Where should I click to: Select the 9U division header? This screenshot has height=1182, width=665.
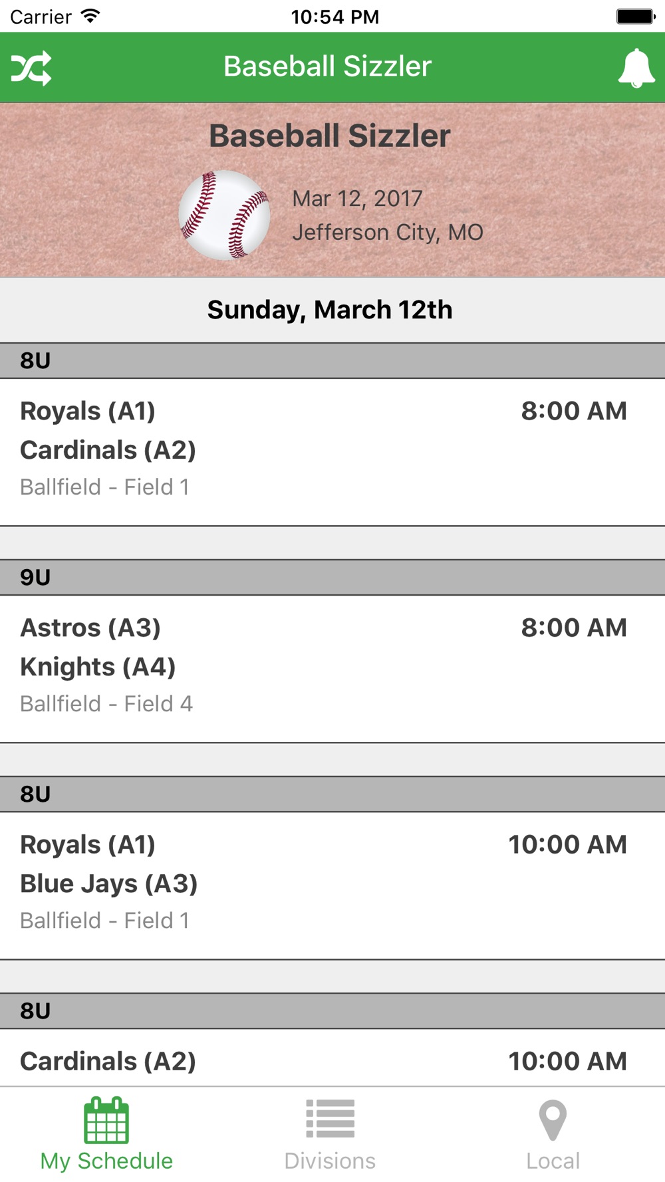[332, 577]
